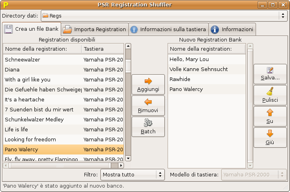The height and width of the screenshot is (192, 290).
Task: Open the Batch gears button
Action: [148, 127]
